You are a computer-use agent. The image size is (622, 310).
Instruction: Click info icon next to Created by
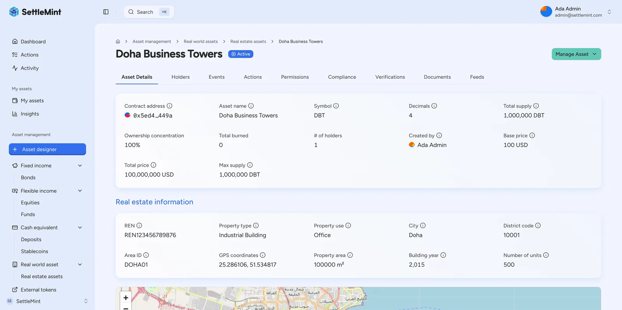coord(439,135)
